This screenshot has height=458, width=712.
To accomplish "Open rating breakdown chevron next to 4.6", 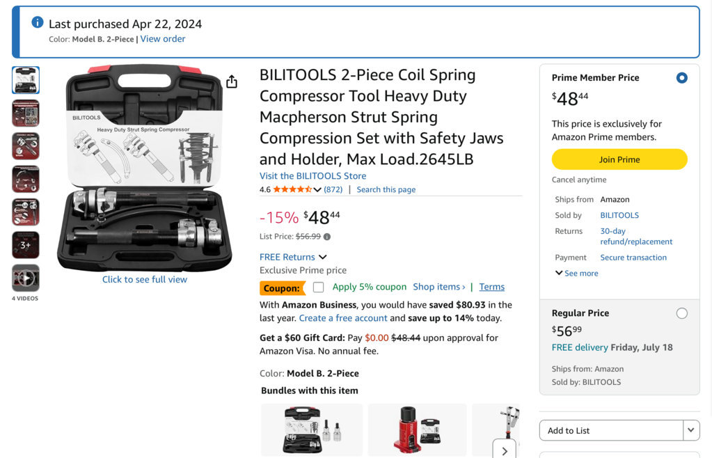I will tap(317, 190).
